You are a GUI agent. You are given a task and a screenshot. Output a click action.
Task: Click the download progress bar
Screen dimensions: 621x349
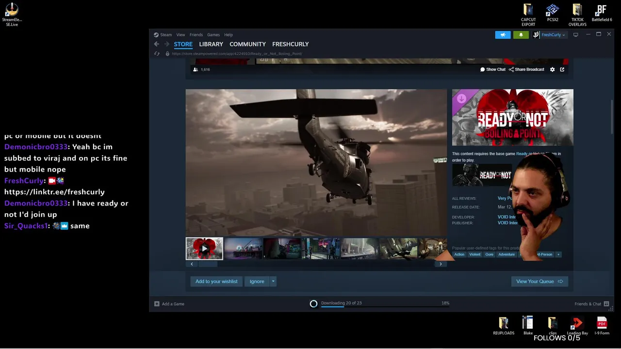click(x=385, y=307)
